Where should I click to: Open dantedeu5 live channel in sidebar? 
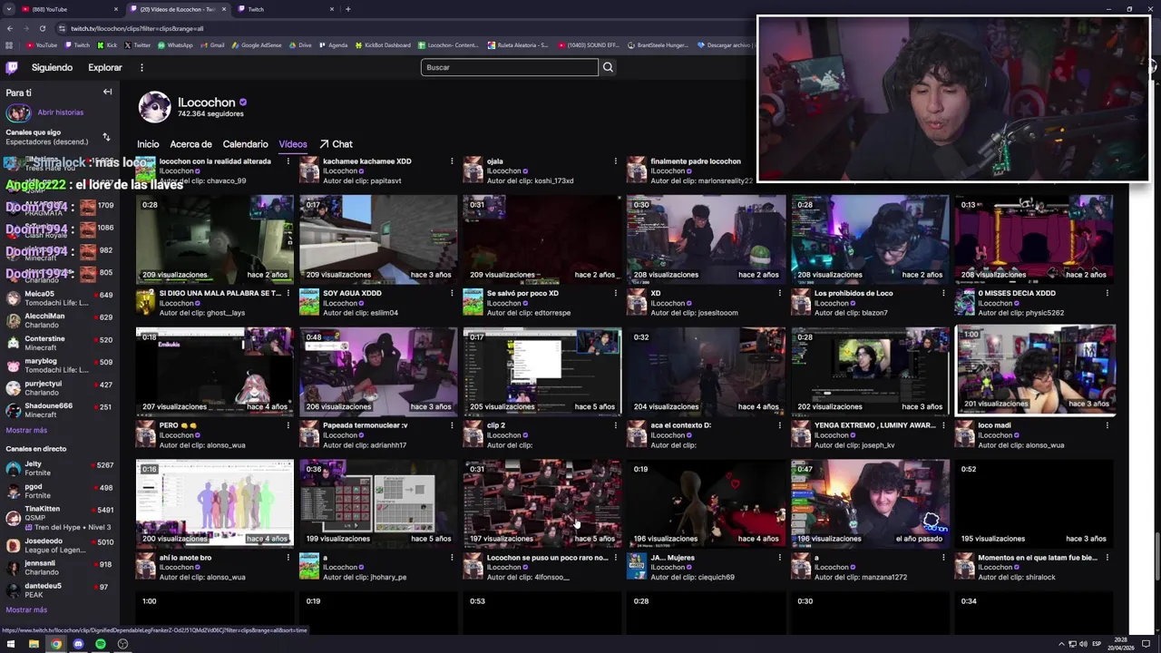click(x=59, y=590)
